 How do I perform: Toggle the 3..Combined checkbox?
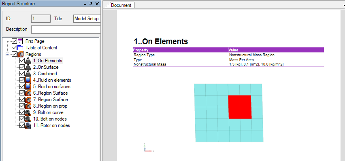point(22,74)
